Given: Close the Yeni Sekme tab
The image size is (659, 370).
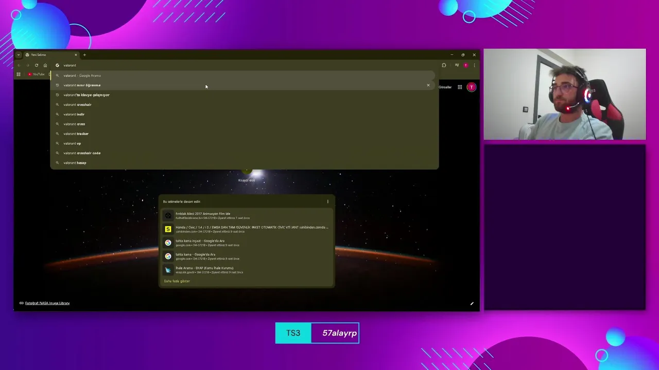Looking at the screenshot, I should click(76, 54).
